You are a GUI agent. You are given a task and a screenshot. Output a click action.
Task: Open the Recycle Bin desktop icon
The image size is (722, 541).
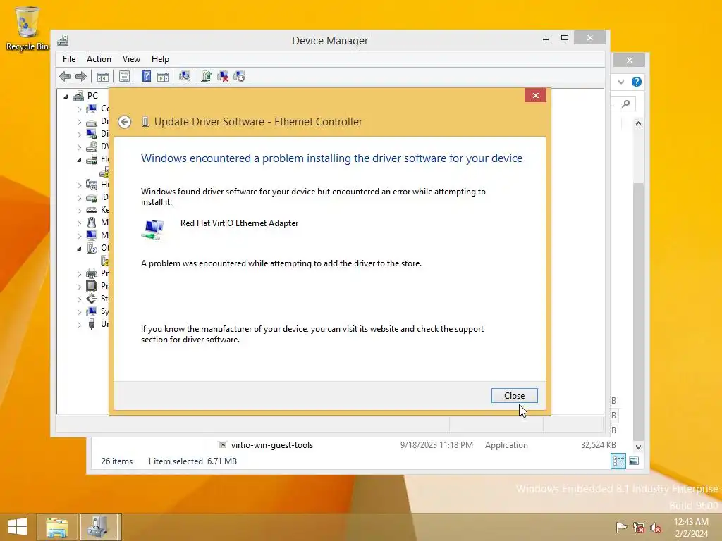(x=27, y=28)
